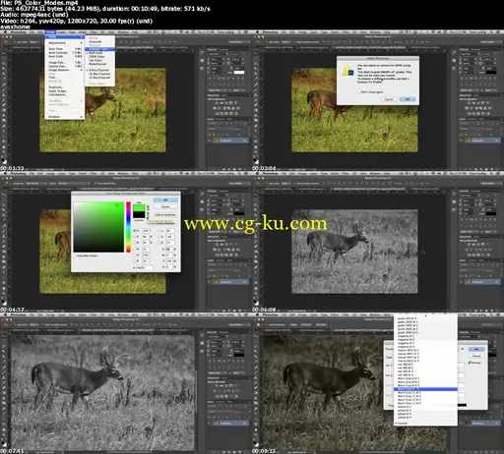Check Only Web Colors in Color Picker

pyautogui.click(x=86, y=255)
